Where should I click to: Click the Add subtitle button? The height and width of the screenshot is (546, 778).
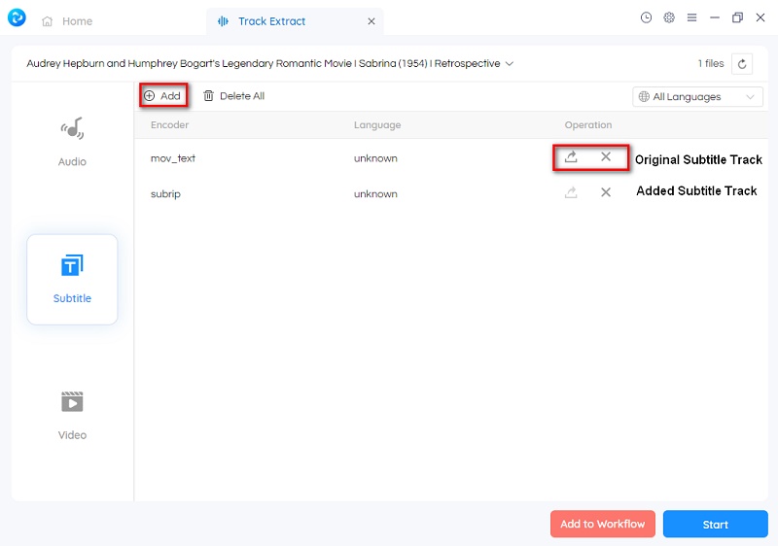[162, 96]
